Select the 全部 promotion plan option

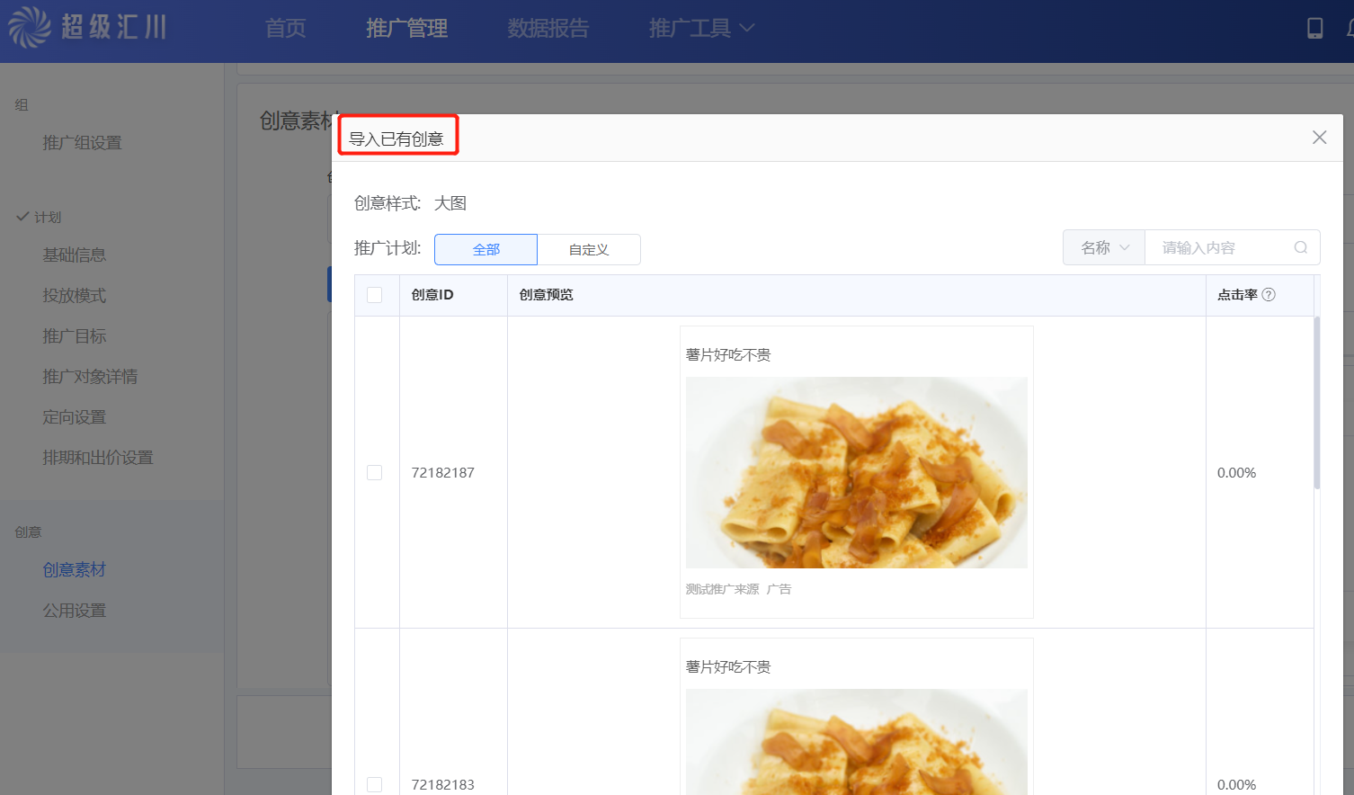point(485,249)
